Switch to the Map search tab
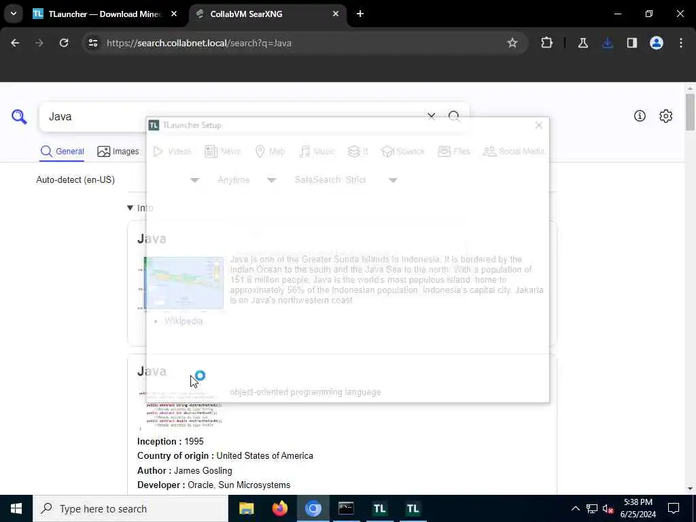Image resolution: width=696 pixels, height=522 pixels. 270,152
